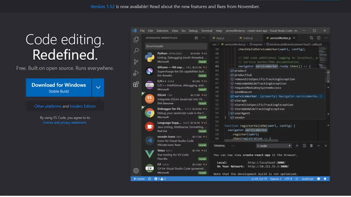Click Download for Windows Stable Build button

pos(59,88)
